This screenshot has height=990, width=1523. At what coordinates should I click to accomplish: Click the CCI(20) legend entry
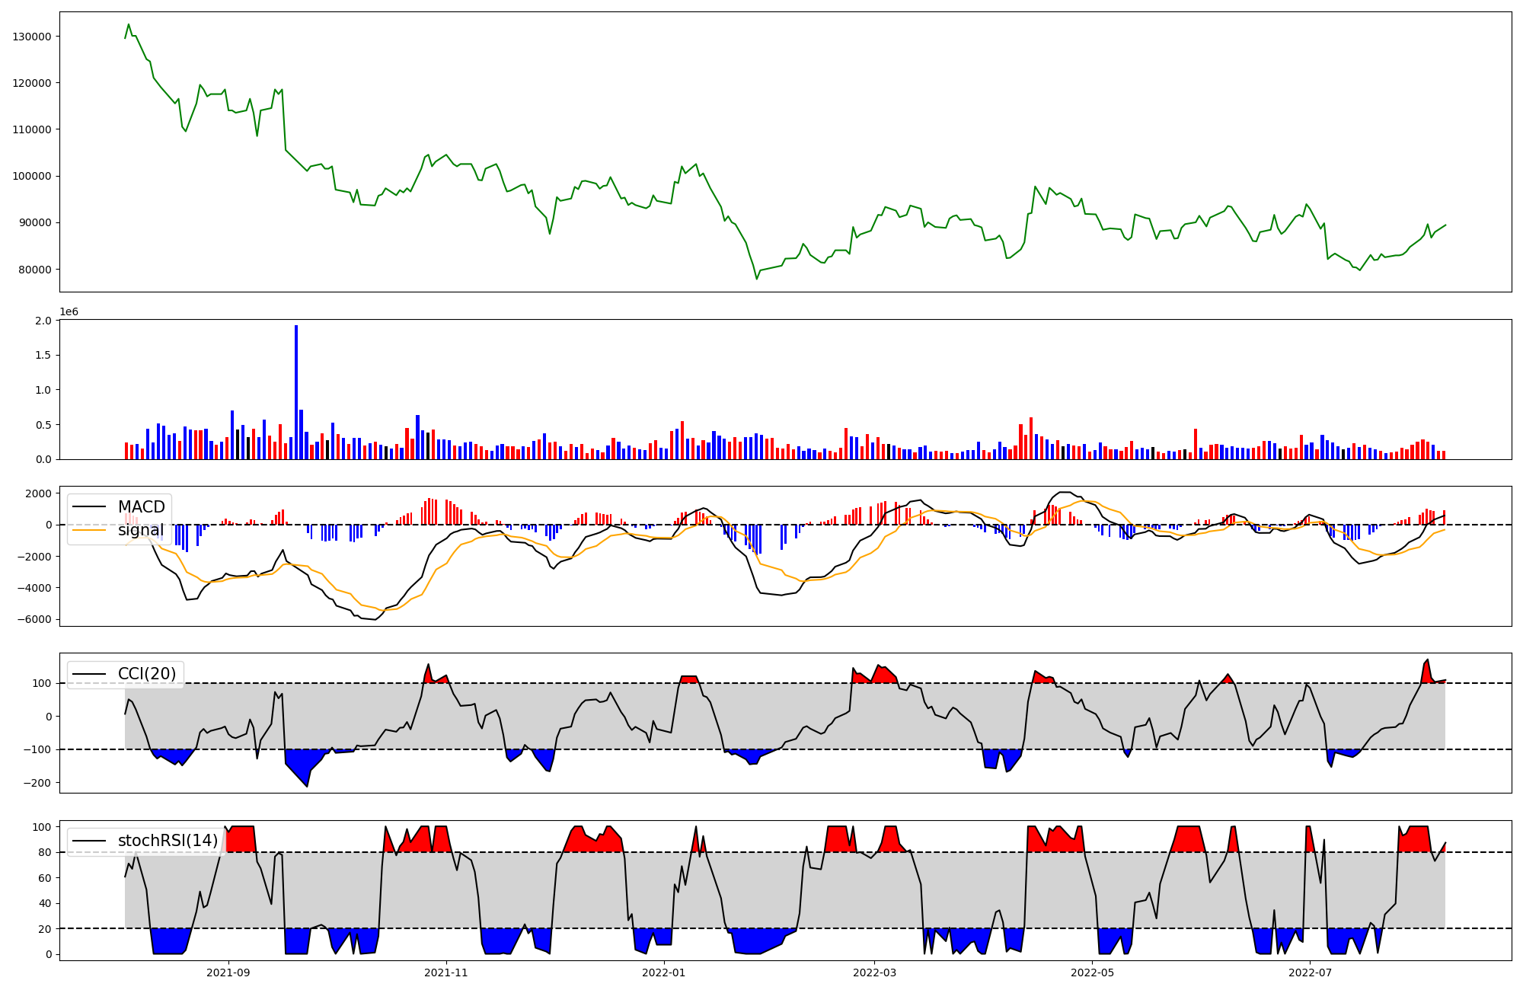(146, 674)
